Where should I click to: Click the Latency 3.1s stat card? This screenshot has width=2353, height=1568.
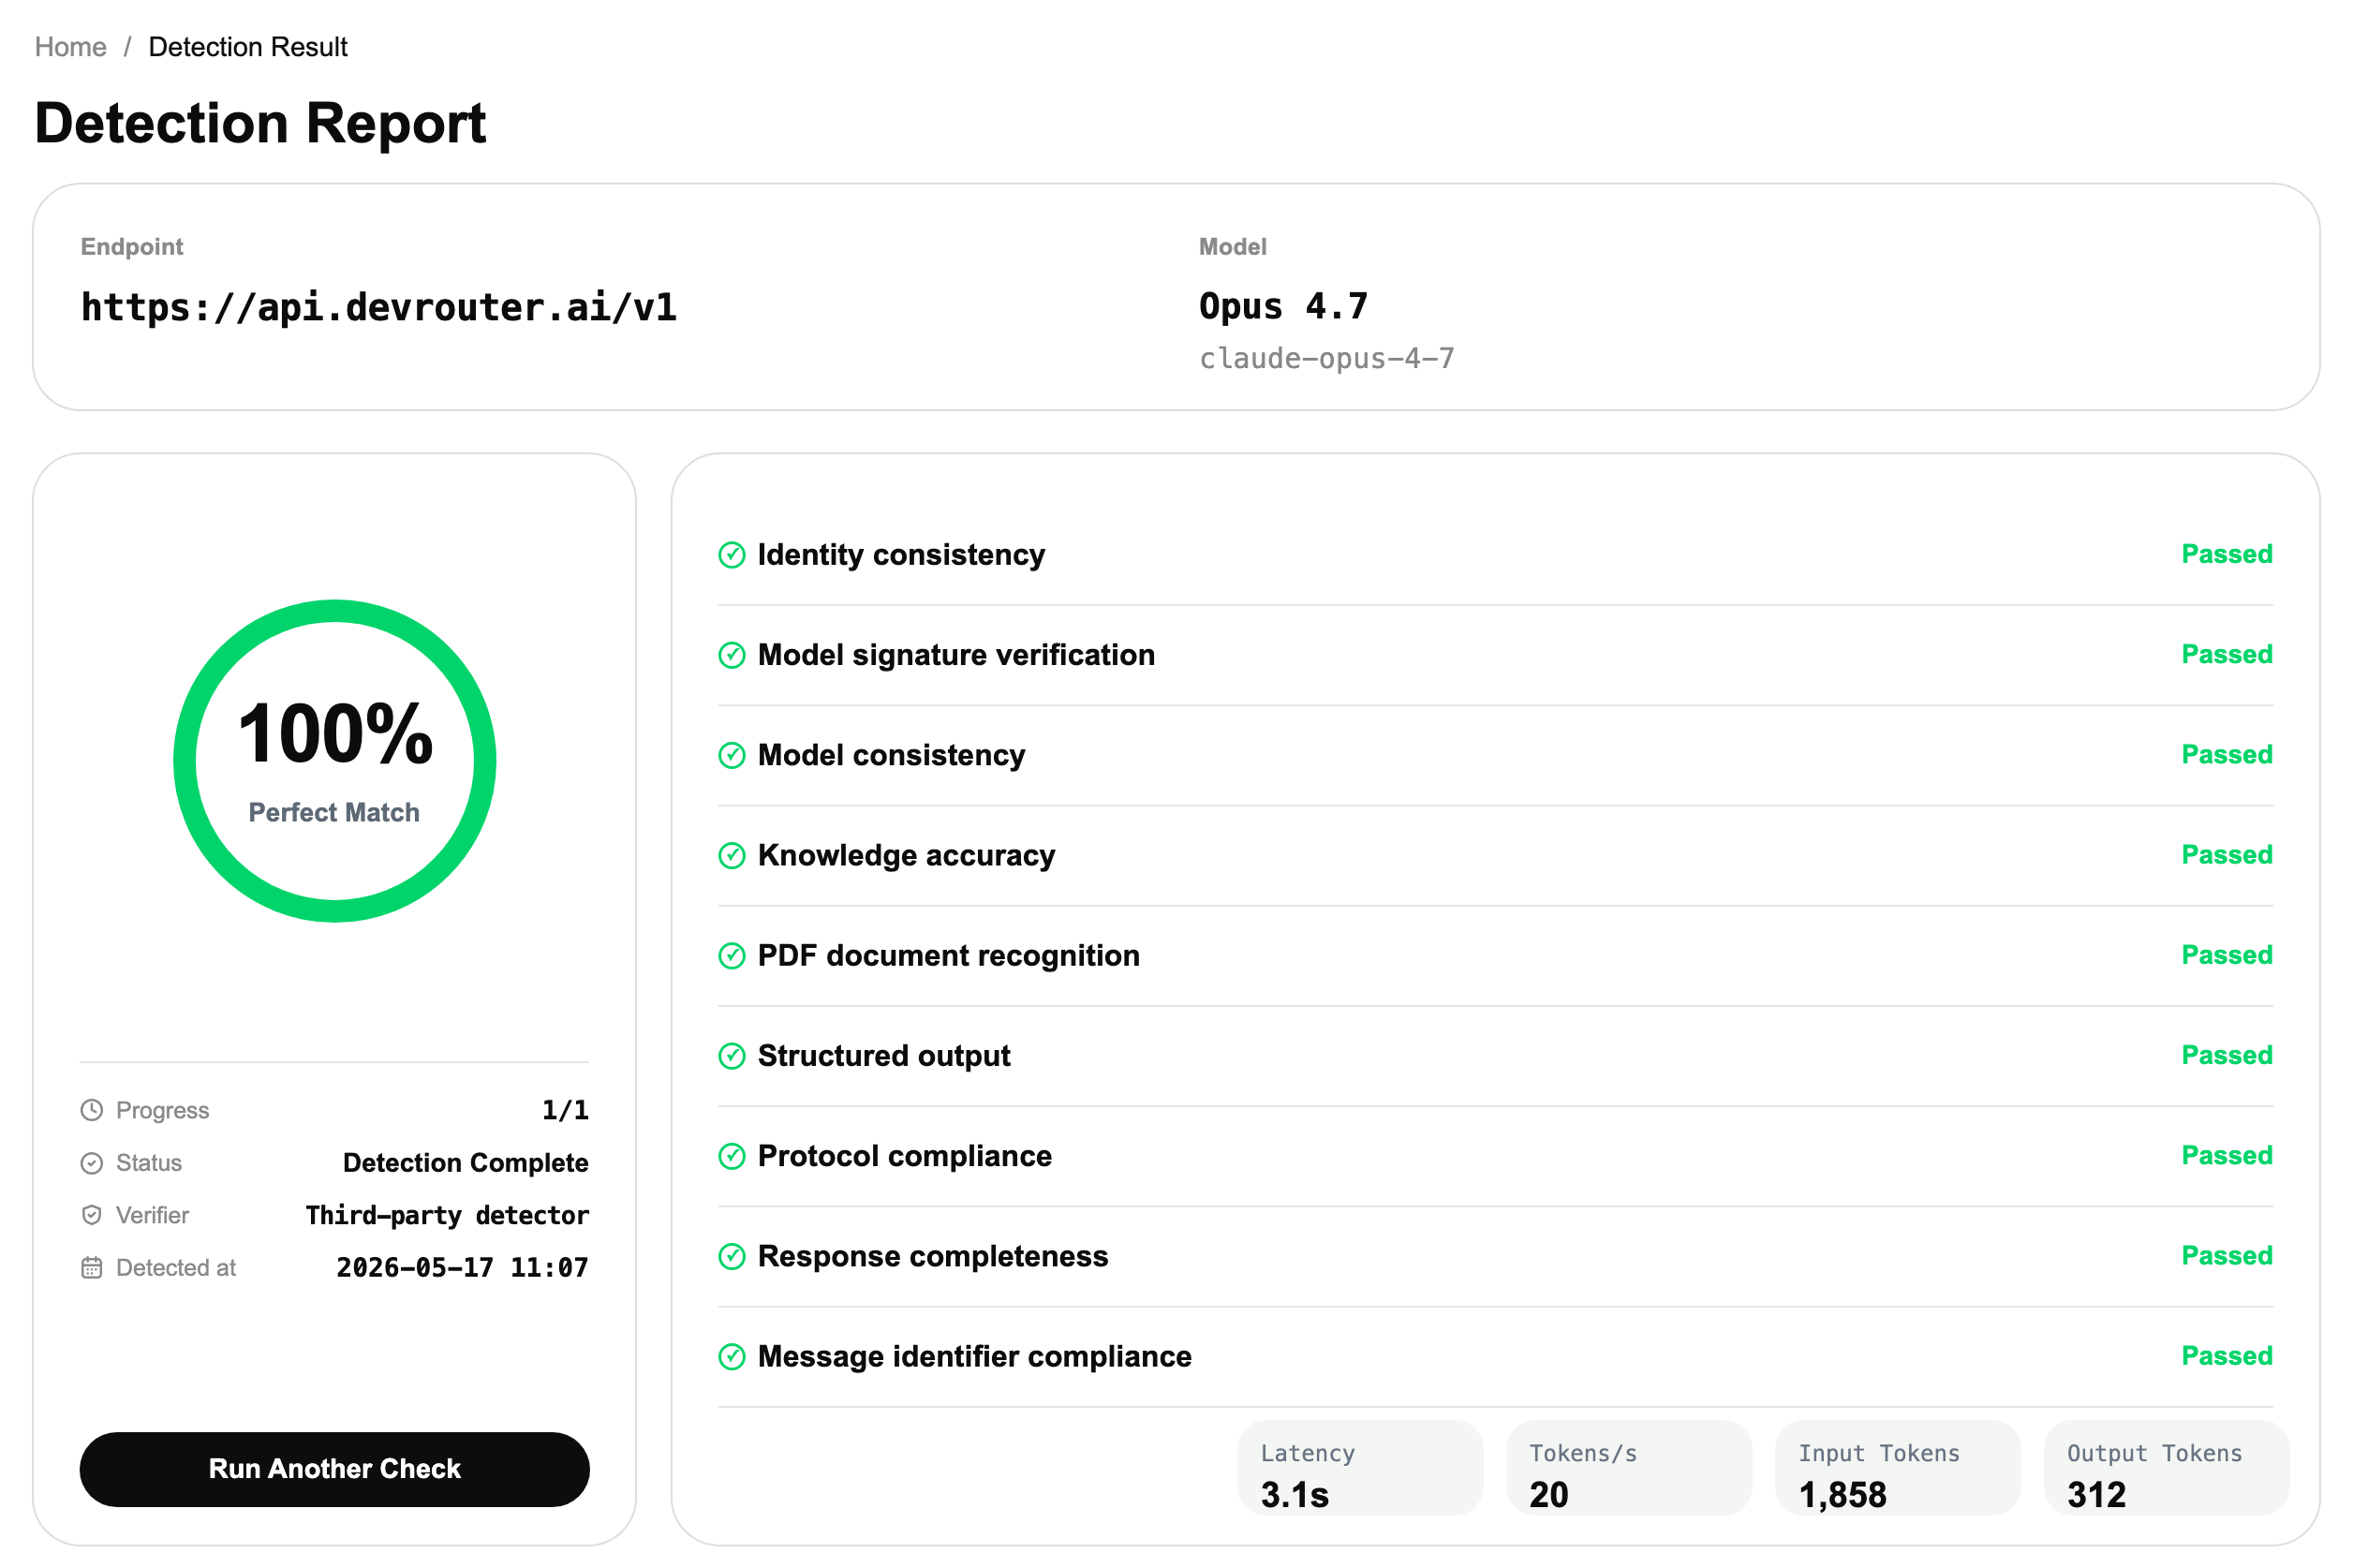[x=1359, y=1468]
